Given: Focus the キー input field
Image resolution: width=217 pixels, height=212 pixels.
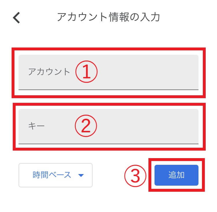Looking at the screenshot, I should (108, 127).
